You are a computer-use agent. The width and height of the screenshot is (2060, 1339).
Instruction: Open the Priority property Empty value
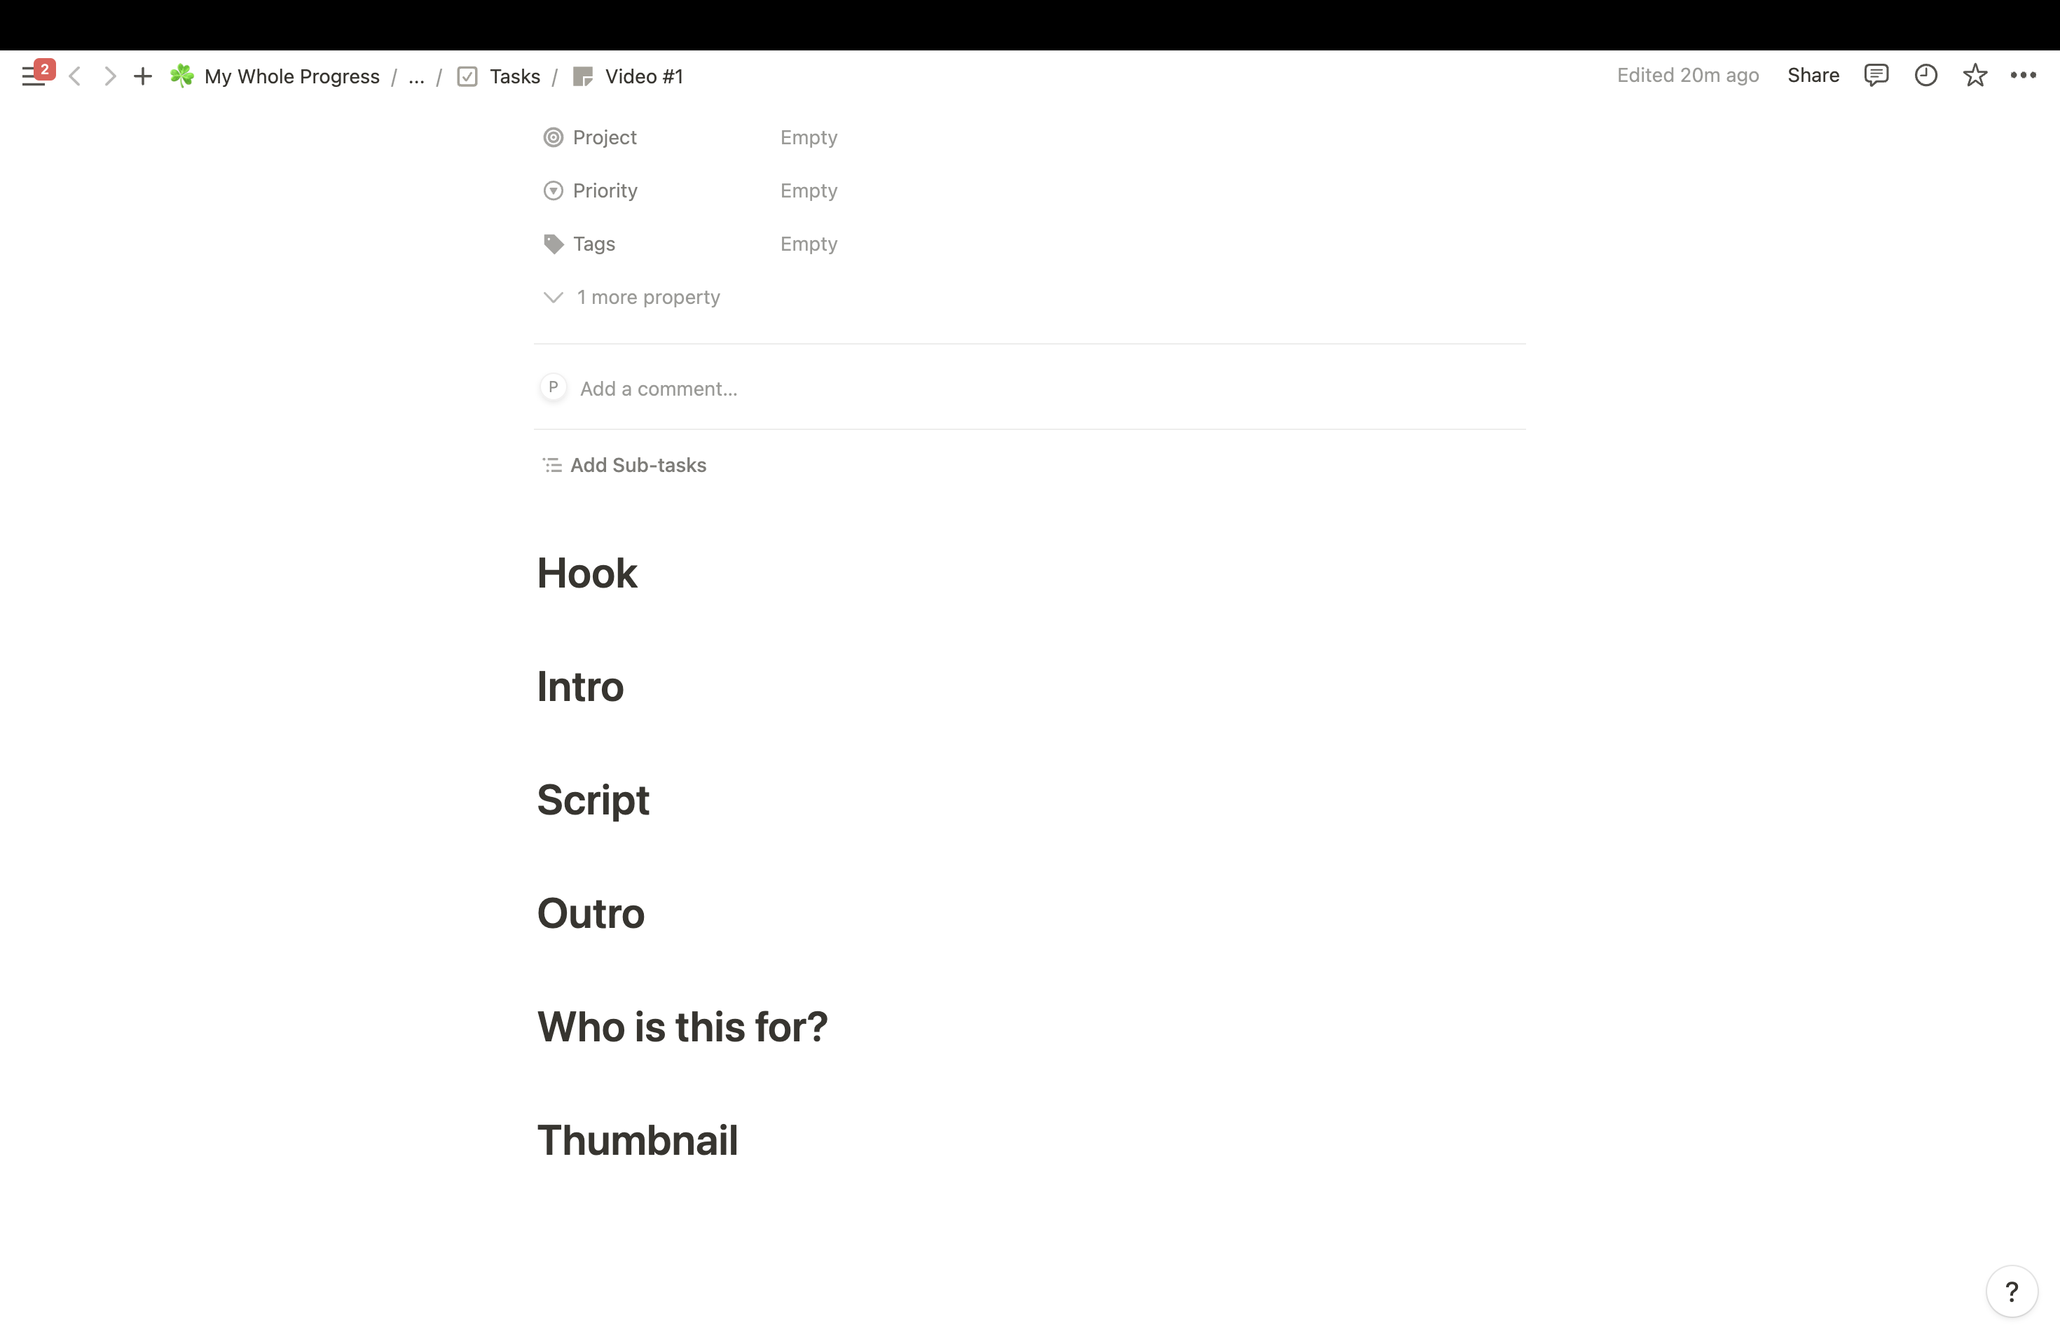coord(809,190)
